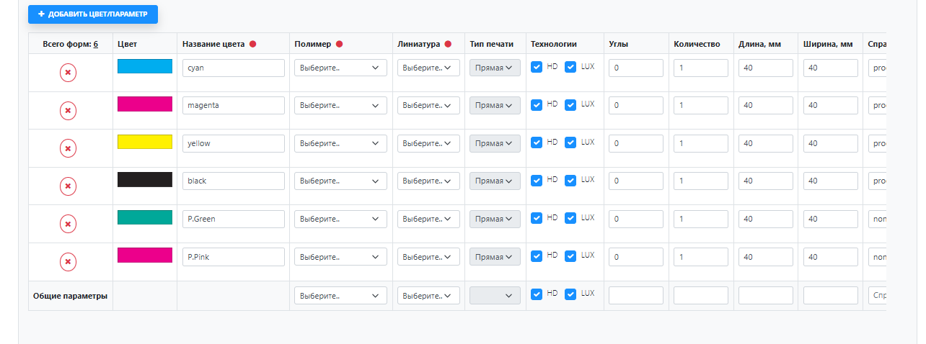Click the Технологии column header

coord(554,45)
